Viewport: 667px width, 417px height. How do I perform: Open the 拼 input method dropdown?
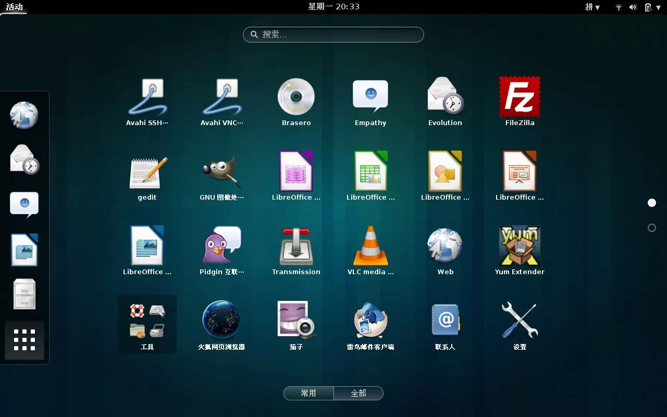point(592,7)
